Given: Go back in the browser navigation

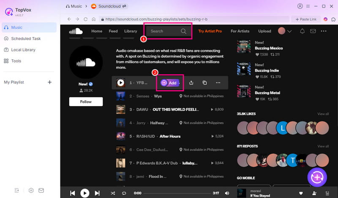Looking at the screenshot, I should coord(69,19).
